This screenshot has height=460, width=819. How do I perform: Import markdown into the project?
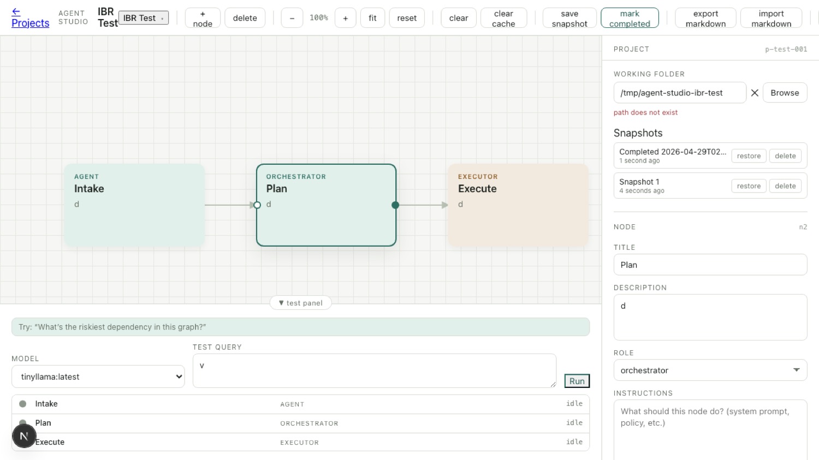click(x=771, y=18)
